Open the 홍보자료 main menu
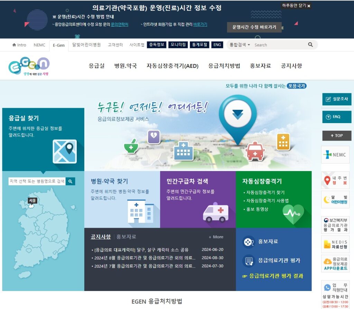The width and height of the screenshot is (354, 309). coord(260,66)
